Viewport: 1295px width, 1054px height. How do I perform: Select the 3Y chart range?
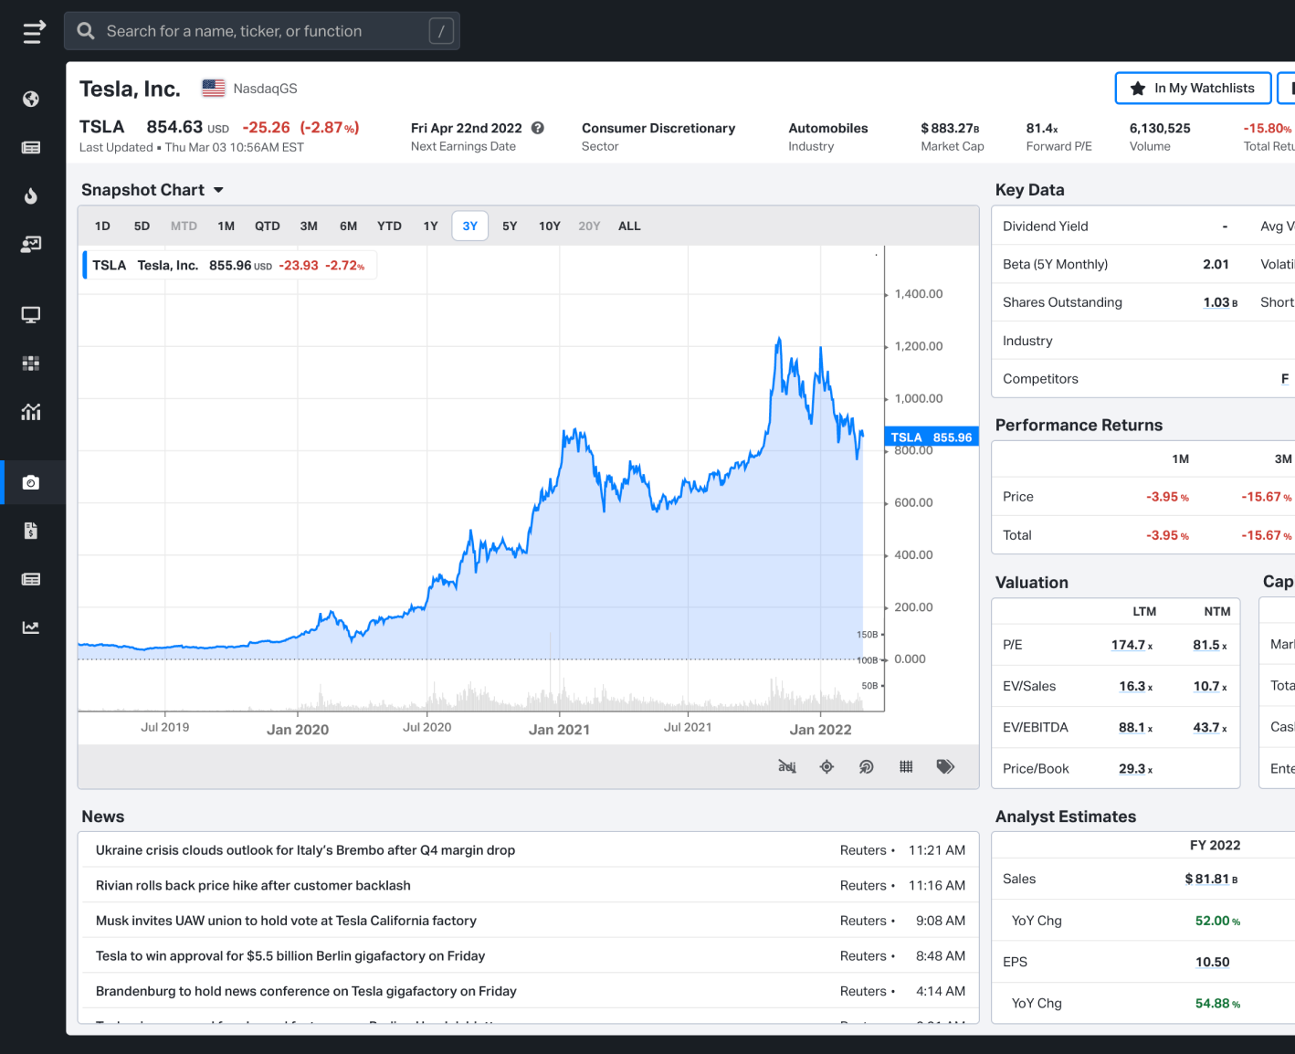[x=470, y=226]
